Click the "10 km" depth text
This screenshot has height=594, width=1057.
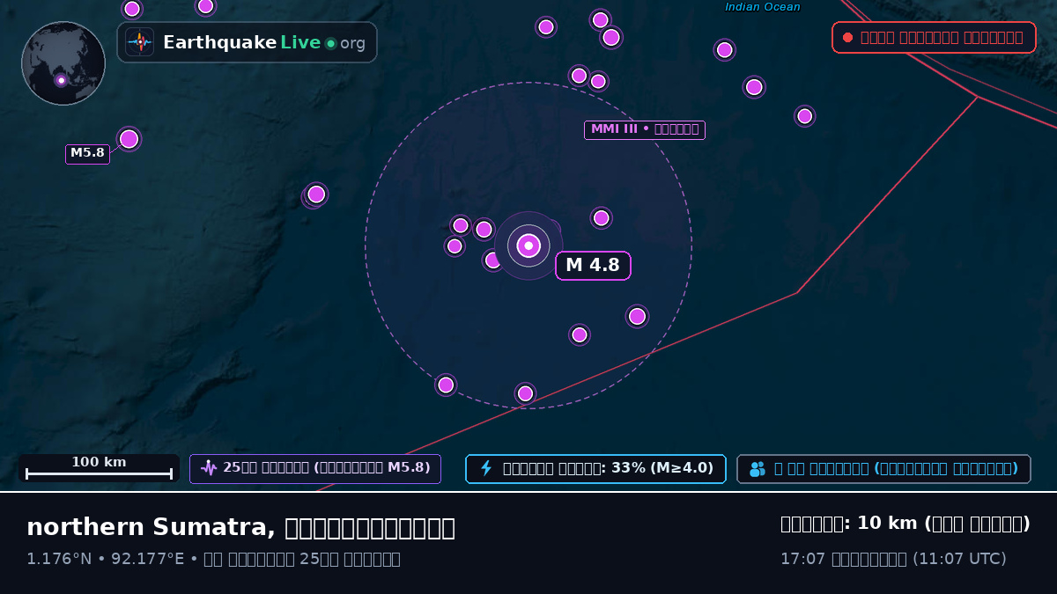pyautogui.click(x=887, y=524)
